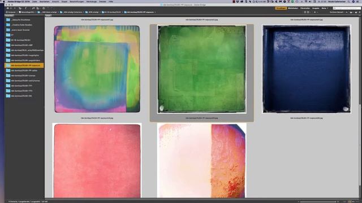Click the Wi-Fi icon in menu bar
This screenshot has width=362, height=203.
(307, 1)
